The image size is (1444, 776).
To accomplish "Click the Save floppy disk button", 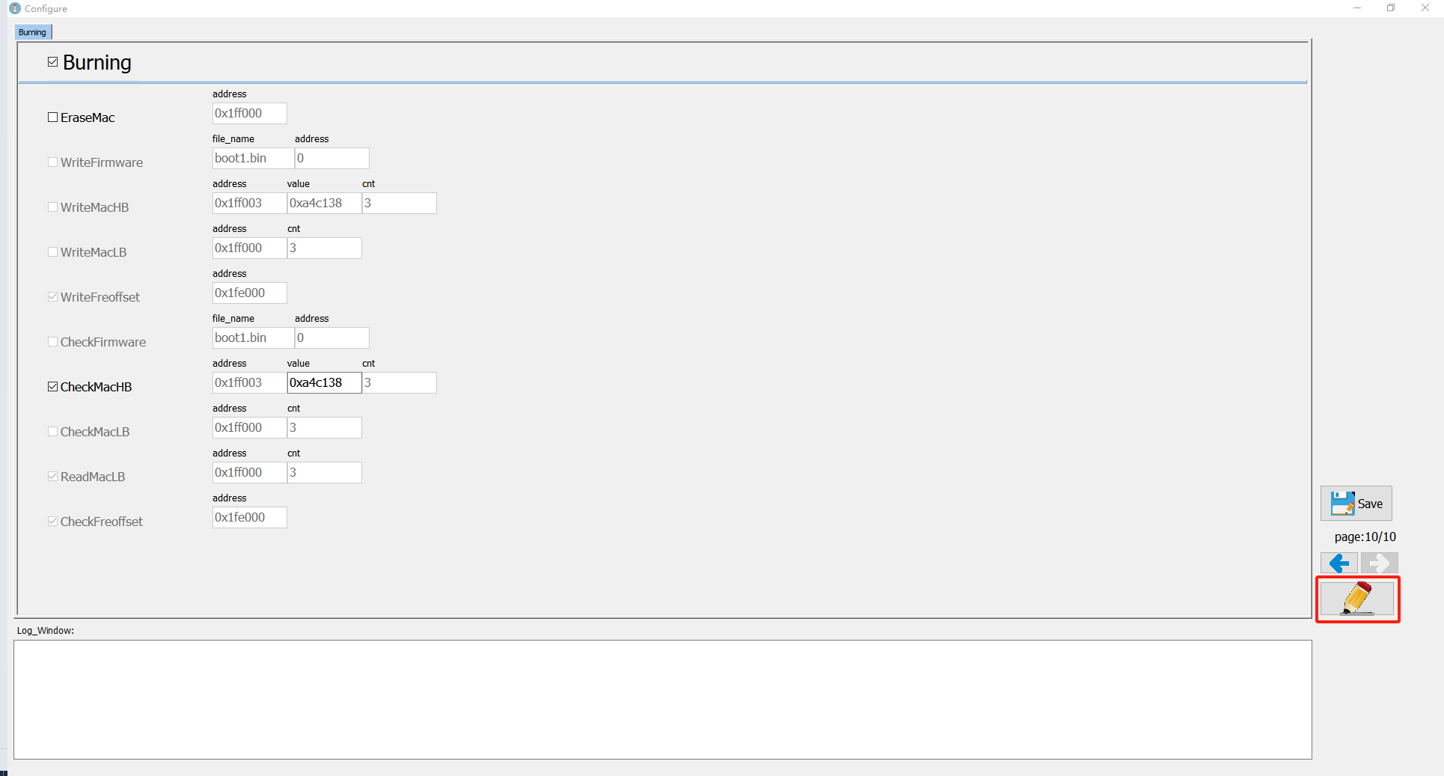I will click(x=1356, y=504).
